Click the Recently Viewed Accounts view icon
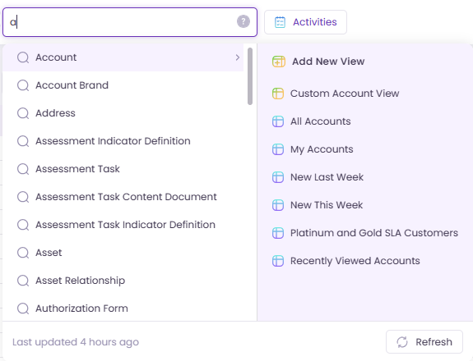The width and height of the screenshot is (473, 361). (x=278, y=261)
